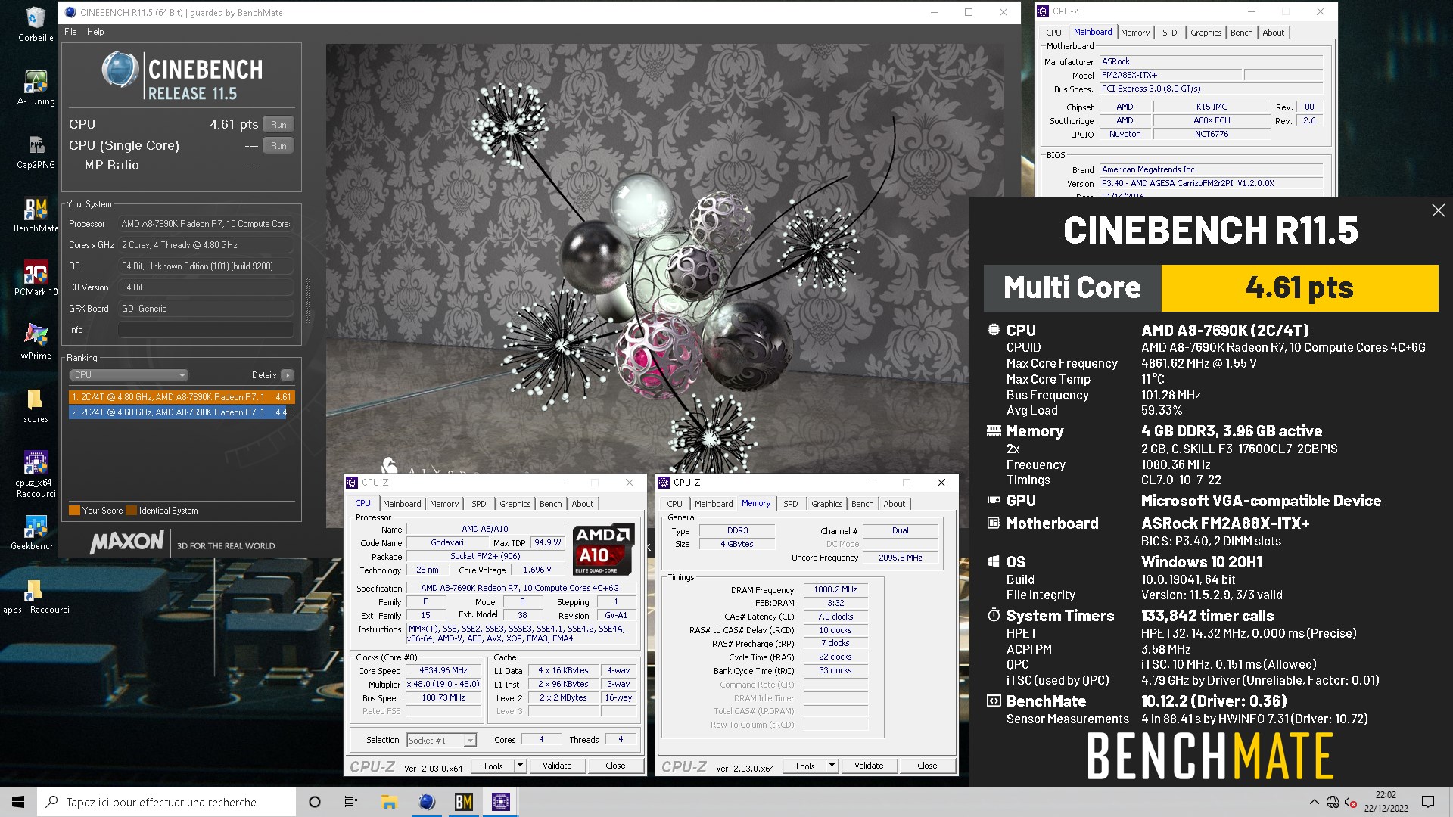Expand the Ranking Details arrow
This screenshot has height=817, width=1453.
click(x=288, y=375)
